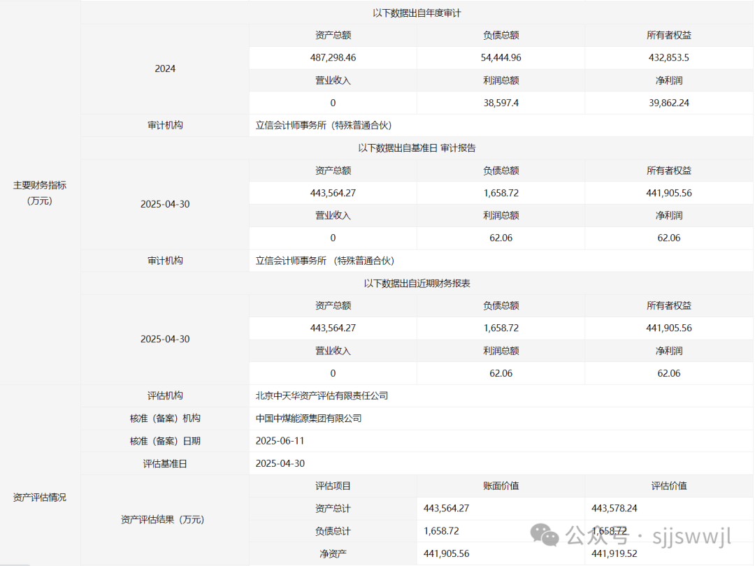Image resolution: width=755 pixels, height=566 pixels.
Task: Select the year cell '2024'
Action: (165, 68)
